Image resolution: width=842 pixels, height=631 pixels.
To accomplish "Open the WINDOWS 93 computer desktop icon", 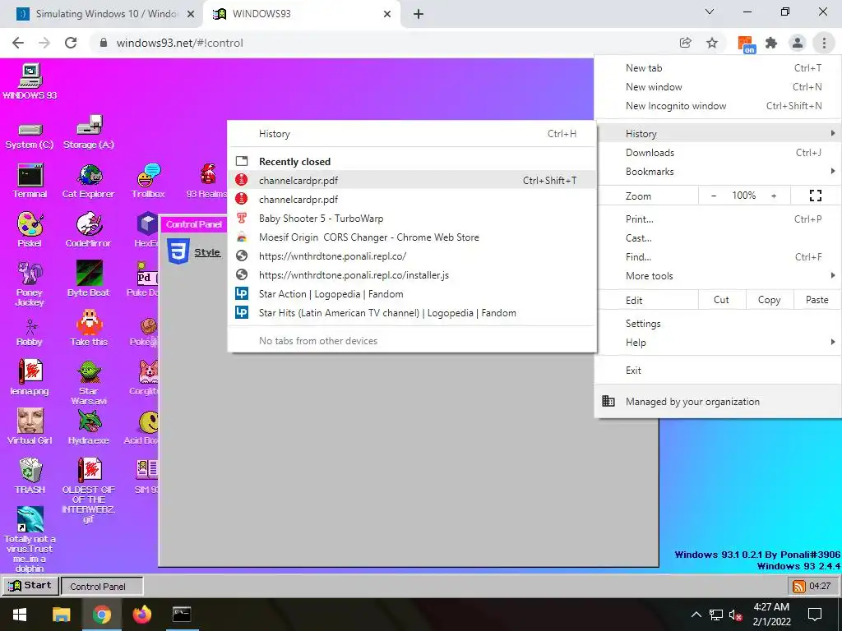I will click(x=30, y=81).
